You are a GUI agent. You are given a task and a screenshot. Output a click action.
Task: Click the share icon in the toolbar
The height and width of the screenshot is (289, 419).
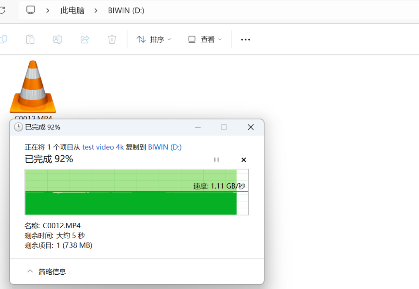coord(85,39)
